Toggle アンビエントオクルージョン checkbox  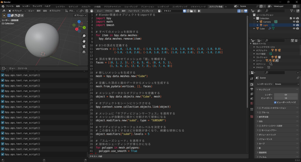point(260,108)
